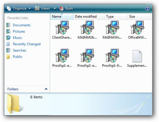Select the MAINMUIs... installer icon

click(x=87, y=27)
